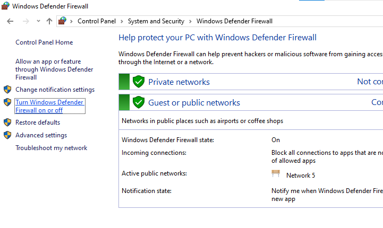Click the forward navigation arrow

coord(25,21)
